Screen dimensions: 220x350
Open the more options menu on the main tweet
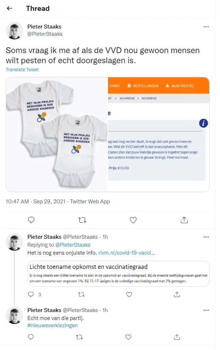click(x=206, y=26)
